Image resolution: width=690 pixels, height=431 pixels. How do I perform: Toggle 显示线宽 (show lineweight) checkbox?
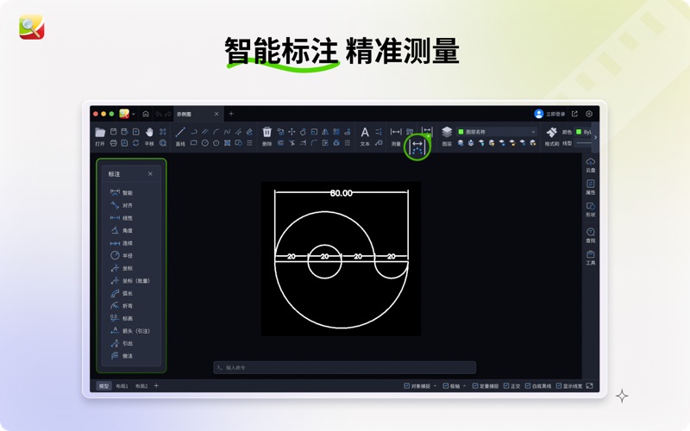pyautogui.click(x=558, y=385)
